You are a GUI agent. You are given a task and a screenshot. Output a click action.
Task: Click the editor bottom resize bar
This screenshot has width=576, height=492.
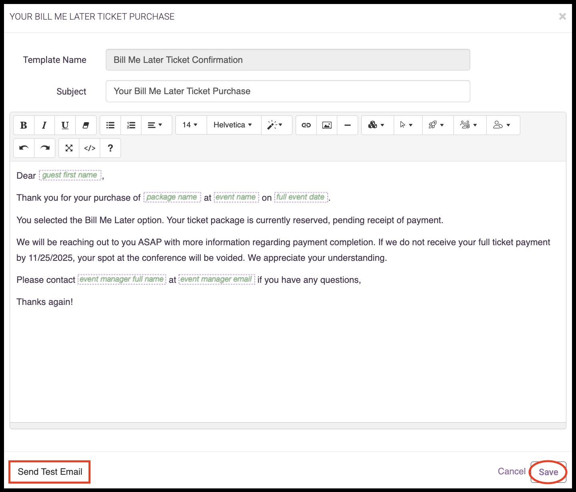[x=288, y=425]
